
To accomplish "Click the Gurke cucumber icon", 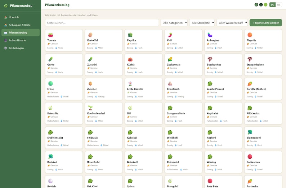I will tap(50, 59).
